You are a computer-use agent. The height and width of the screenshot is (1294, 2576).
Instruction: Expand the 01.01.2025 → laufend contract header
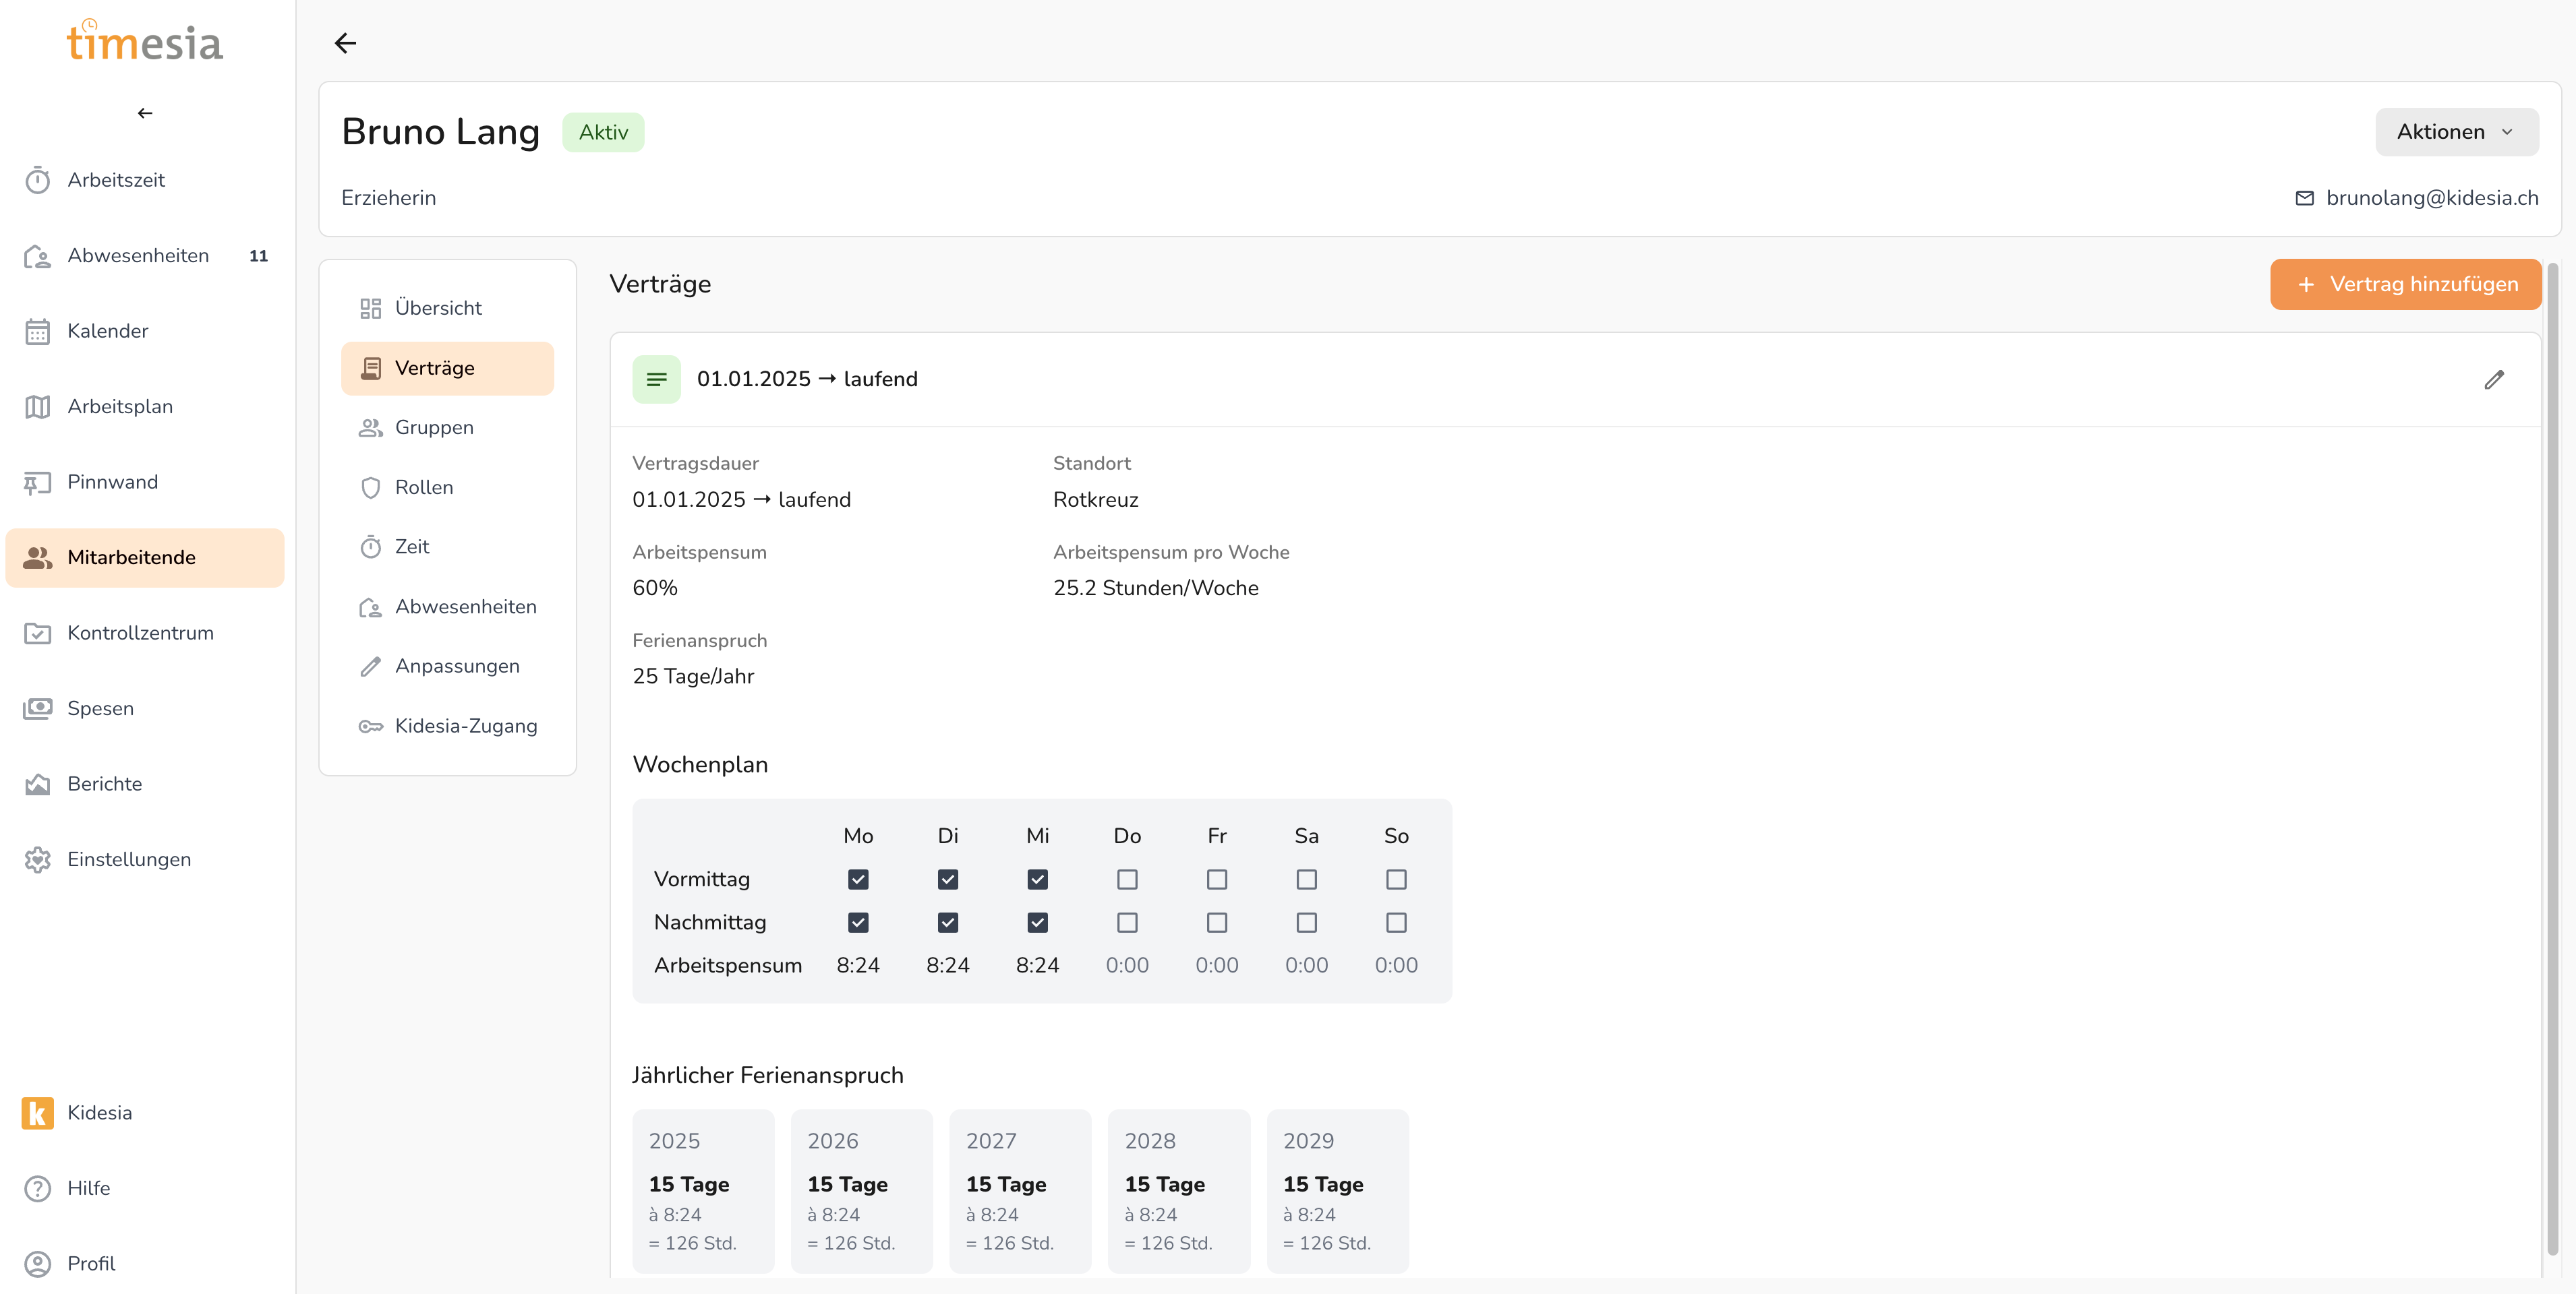tap(807, 379)
